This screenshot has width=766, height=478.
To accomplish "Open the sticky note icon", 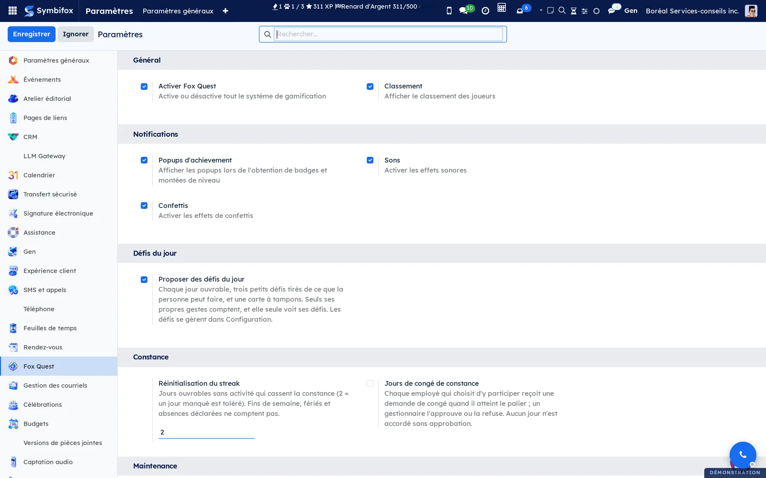I will 551,11.
